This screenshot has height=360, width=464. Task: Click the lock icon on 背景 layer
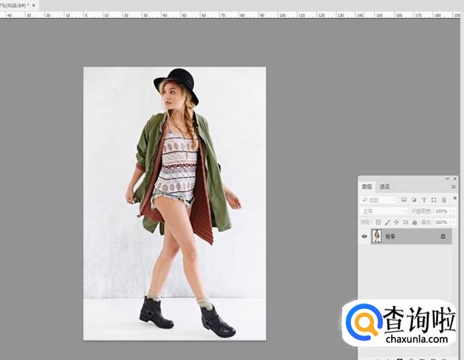(443, 236)
